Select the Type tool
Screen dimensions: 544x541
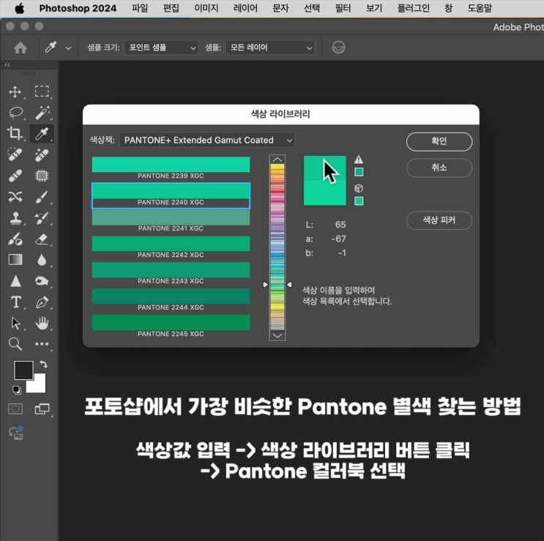click(x=15, y=302)
